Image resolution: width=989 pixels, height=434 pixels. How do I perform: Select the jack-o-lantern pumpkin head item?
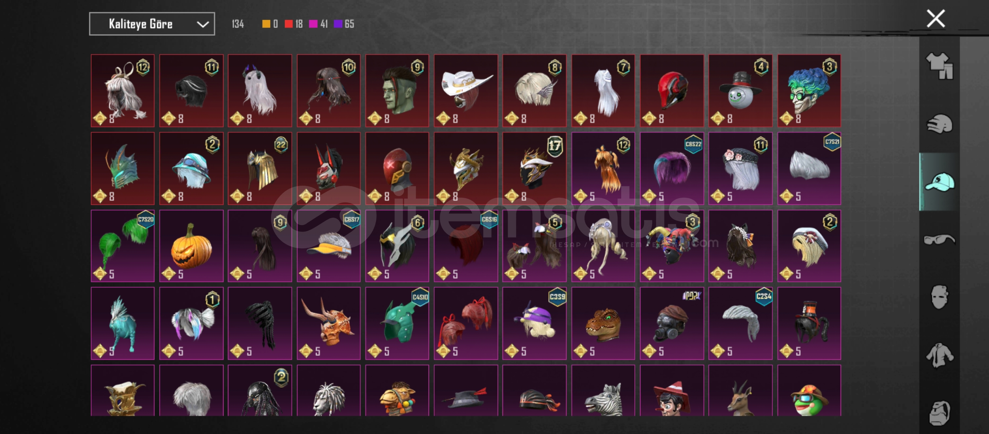191,246
